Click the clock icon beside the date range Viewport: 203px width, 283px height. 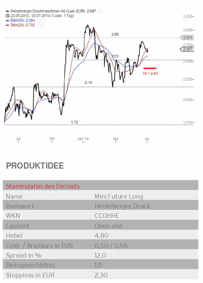pos(8,16)
